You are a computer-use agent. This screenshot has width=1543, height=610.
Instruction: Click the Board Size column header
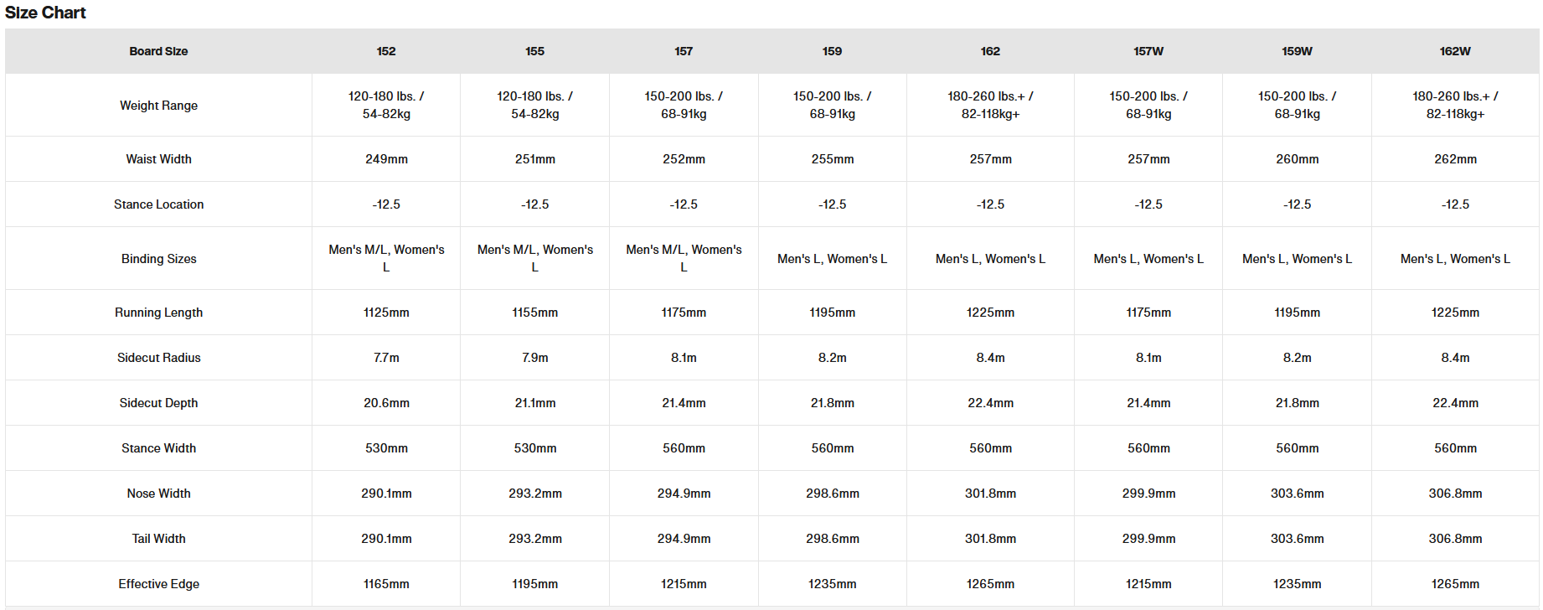(x=158, y=51)
